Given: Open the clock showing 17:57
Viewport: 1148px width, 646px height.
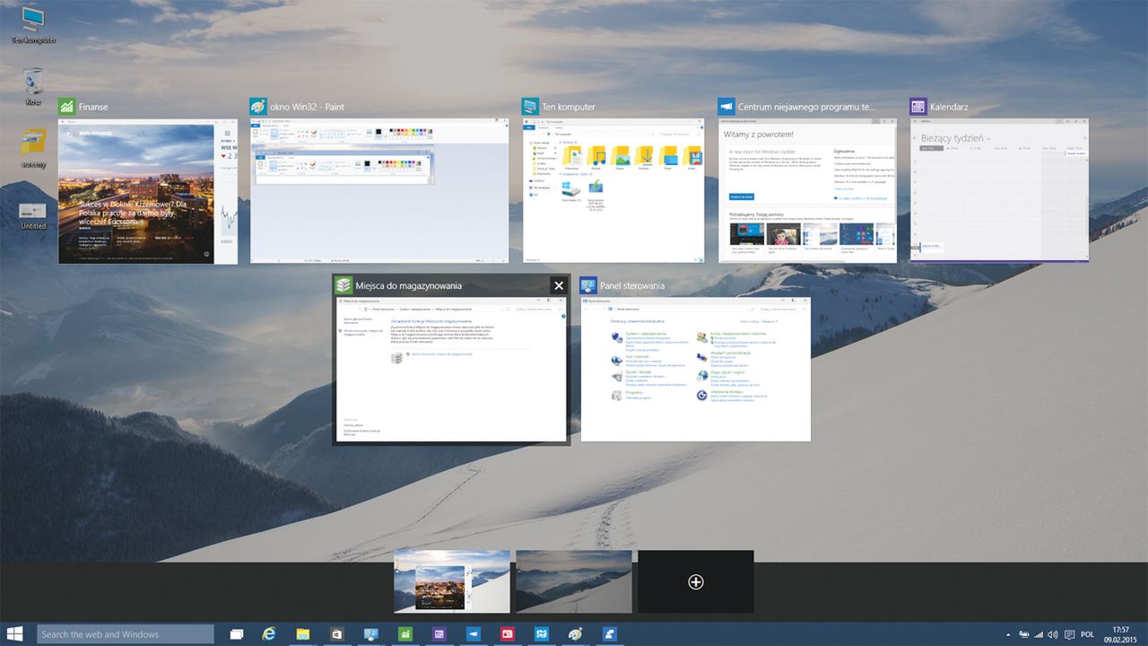Looking at the screenshot, I should (x=1120, y=634).
